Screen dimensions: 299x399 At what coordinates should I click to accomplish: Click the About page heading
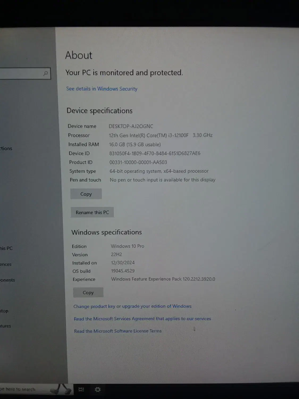click(x=79, y=55)
